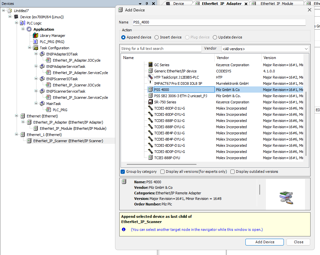Collapse the Ethernet_1 (Ethernet) node
The height and width of the screenshot is (255, 320).
(x=16, y=134)
